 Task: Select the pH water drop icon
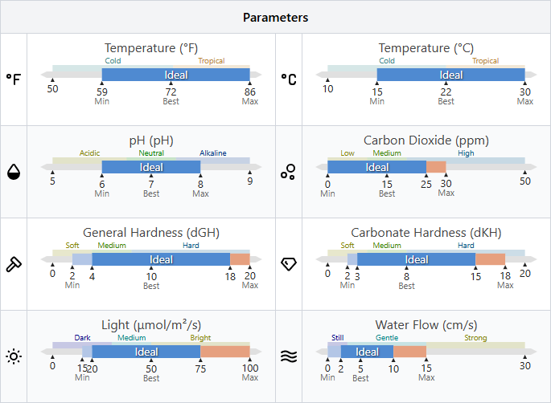click(14, 172)
